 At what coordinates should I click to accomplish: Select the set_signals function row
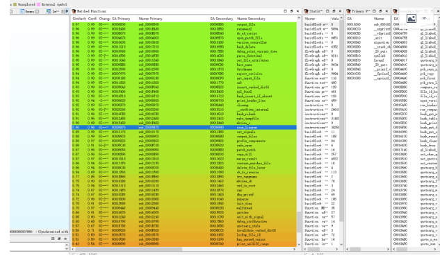tap(184, 132)
